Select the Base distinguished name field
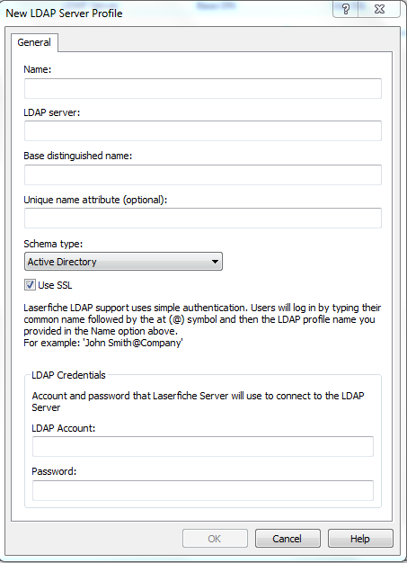Screen dimensions: 407x563 [x=203, y=174]
